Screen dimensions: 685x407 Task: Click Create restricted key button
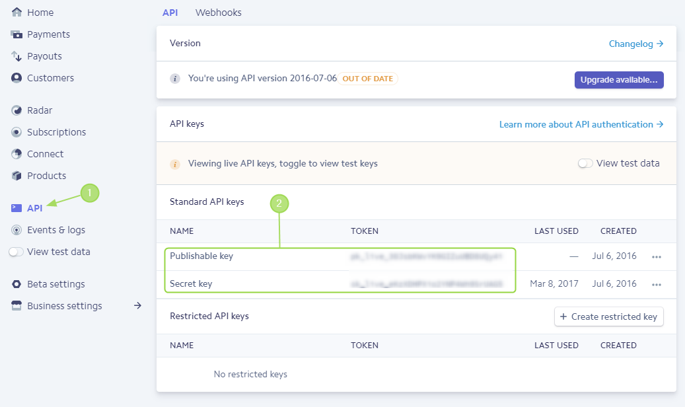(x=608, y=316)
